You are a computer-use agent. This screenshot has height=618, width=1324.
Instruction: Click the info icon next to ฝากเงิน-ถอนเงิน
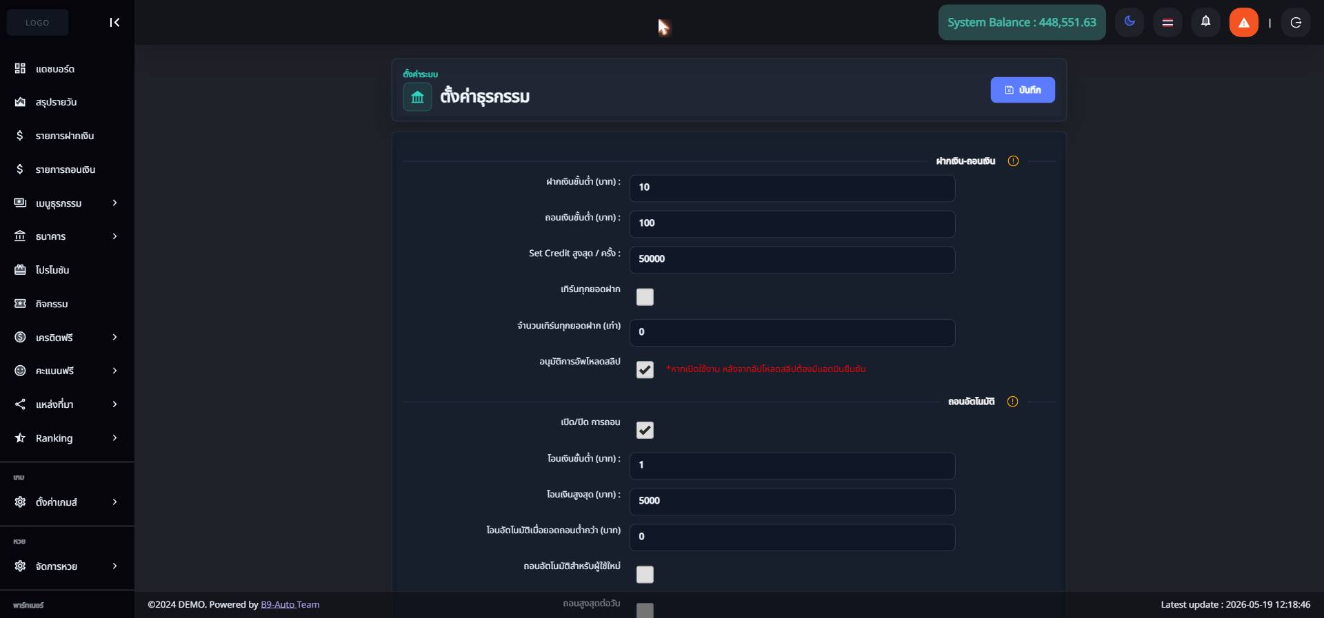point(1013,161)
